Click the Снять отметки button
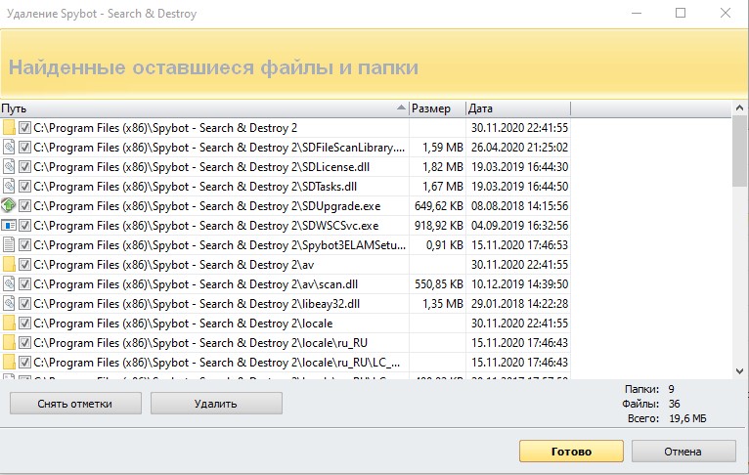This screenshot has height=475, width=749. (75, 404)
